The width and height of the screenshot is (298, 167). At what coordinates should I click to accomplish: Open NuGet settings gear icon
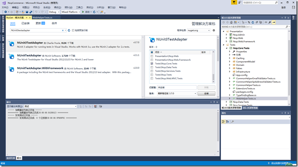214,31
